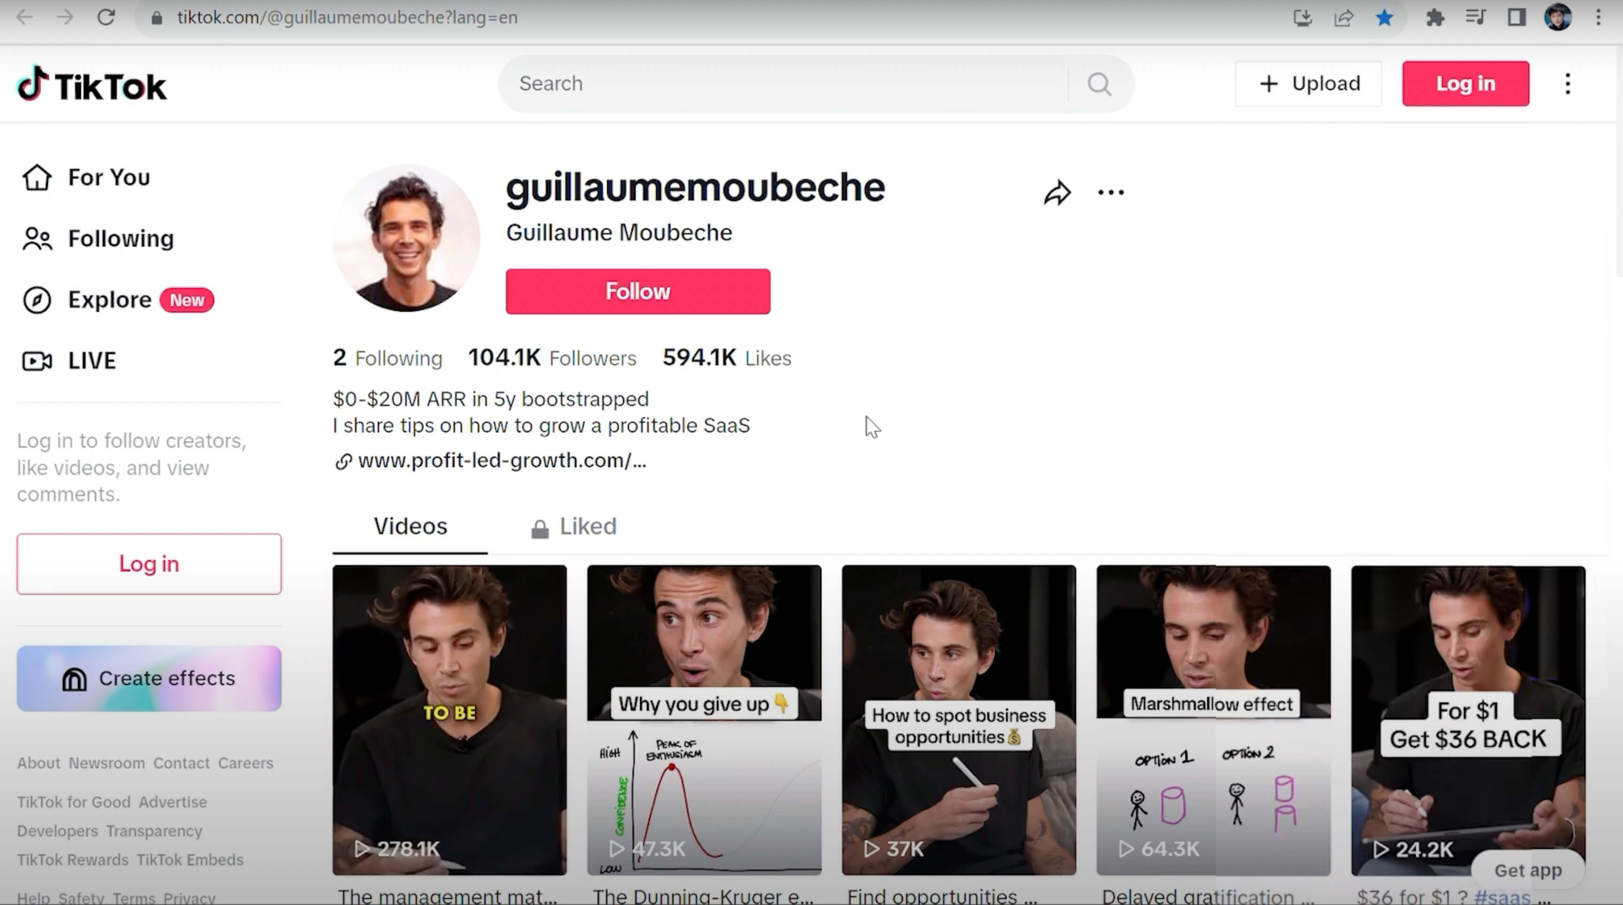Open the profile three-dots menu
The width and height of the screenshot is (1623, 905).
pos(1111,193)
